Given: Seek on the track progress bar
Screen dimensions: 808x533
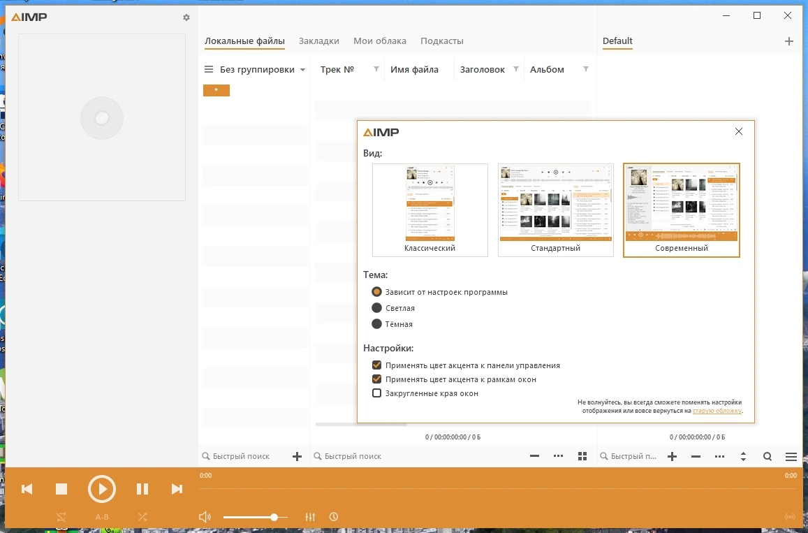Looking at the screenshot, I should [498, 488].
